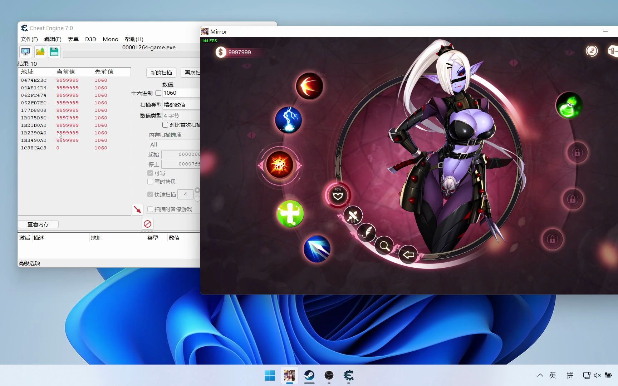Open the 帮助(H) menu
618x386 pixels.
(134, 39)
